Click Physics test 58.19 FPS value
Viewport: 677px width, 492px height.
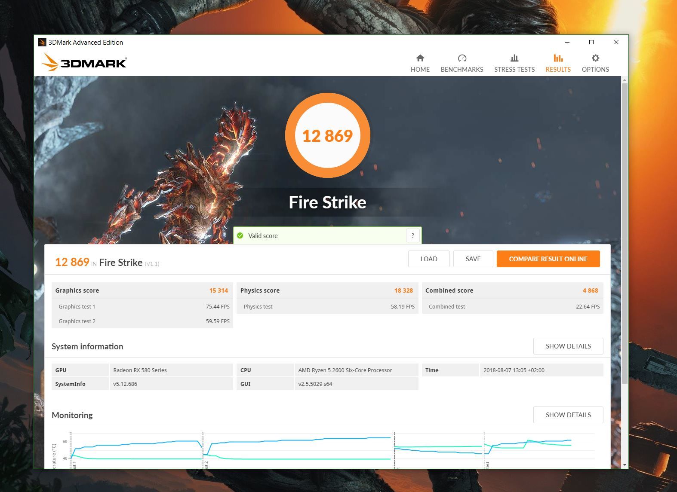403,307
